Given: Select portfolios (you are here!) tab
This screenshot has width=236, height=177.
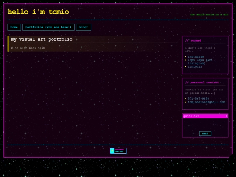Looking at the screenshot, I should click(x=49, y=27).
